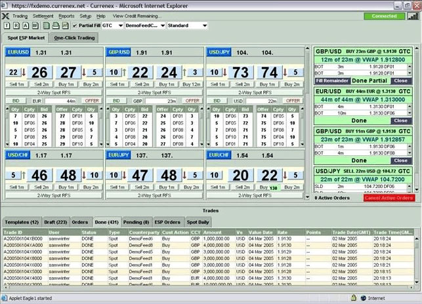Open the Reports menu

pyautogui.click(x=66, y=16)
